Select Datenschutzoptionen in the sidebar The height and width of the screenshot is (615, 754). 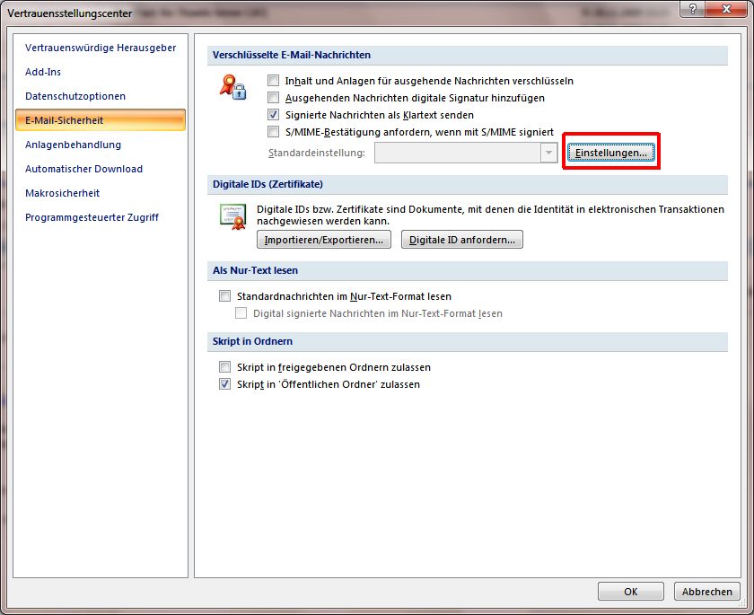coord(75,96)
